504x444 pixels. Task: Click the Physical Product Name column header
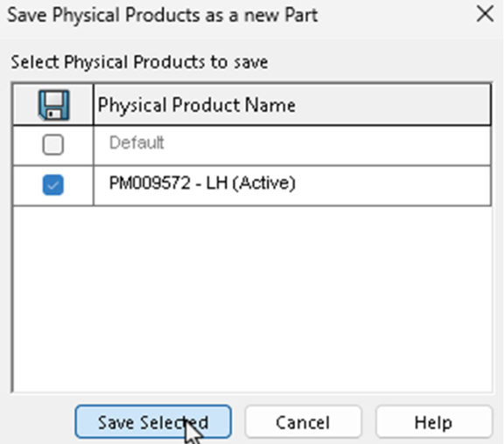coord(292,105)
